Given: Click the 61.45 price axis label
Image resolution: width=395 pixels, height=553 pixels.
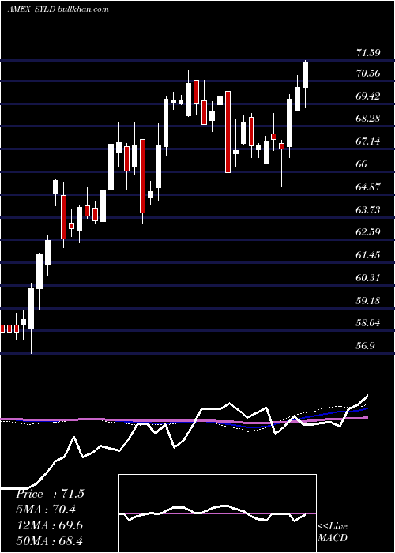Looking at the screenshot, I should (368, 254).
